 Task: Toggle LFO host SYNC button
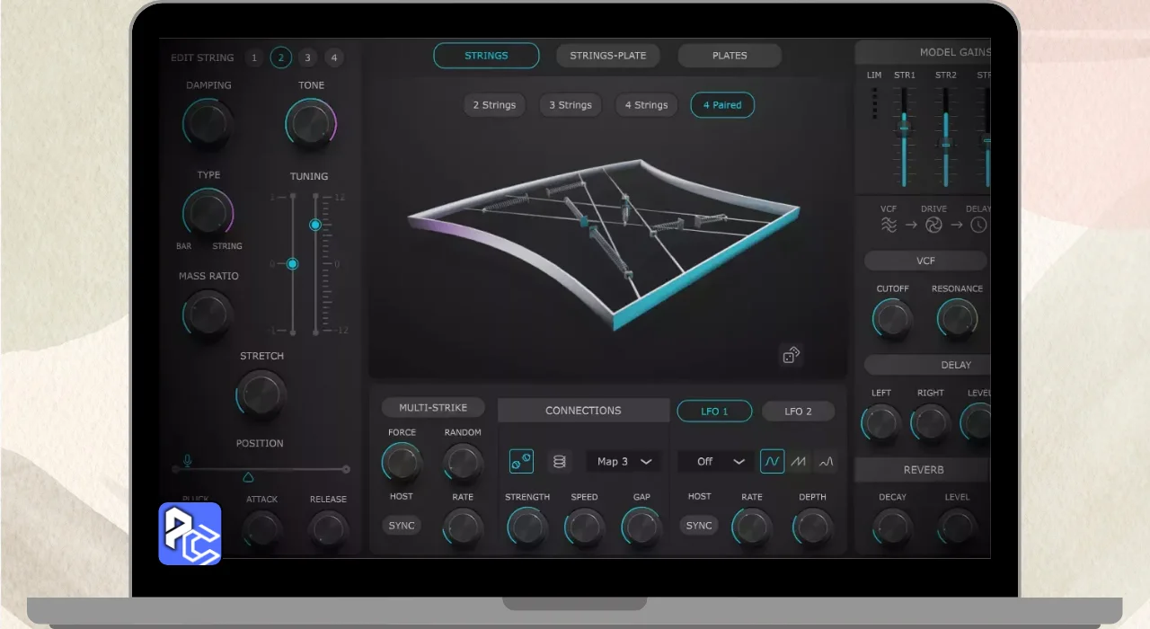[699, 525]
